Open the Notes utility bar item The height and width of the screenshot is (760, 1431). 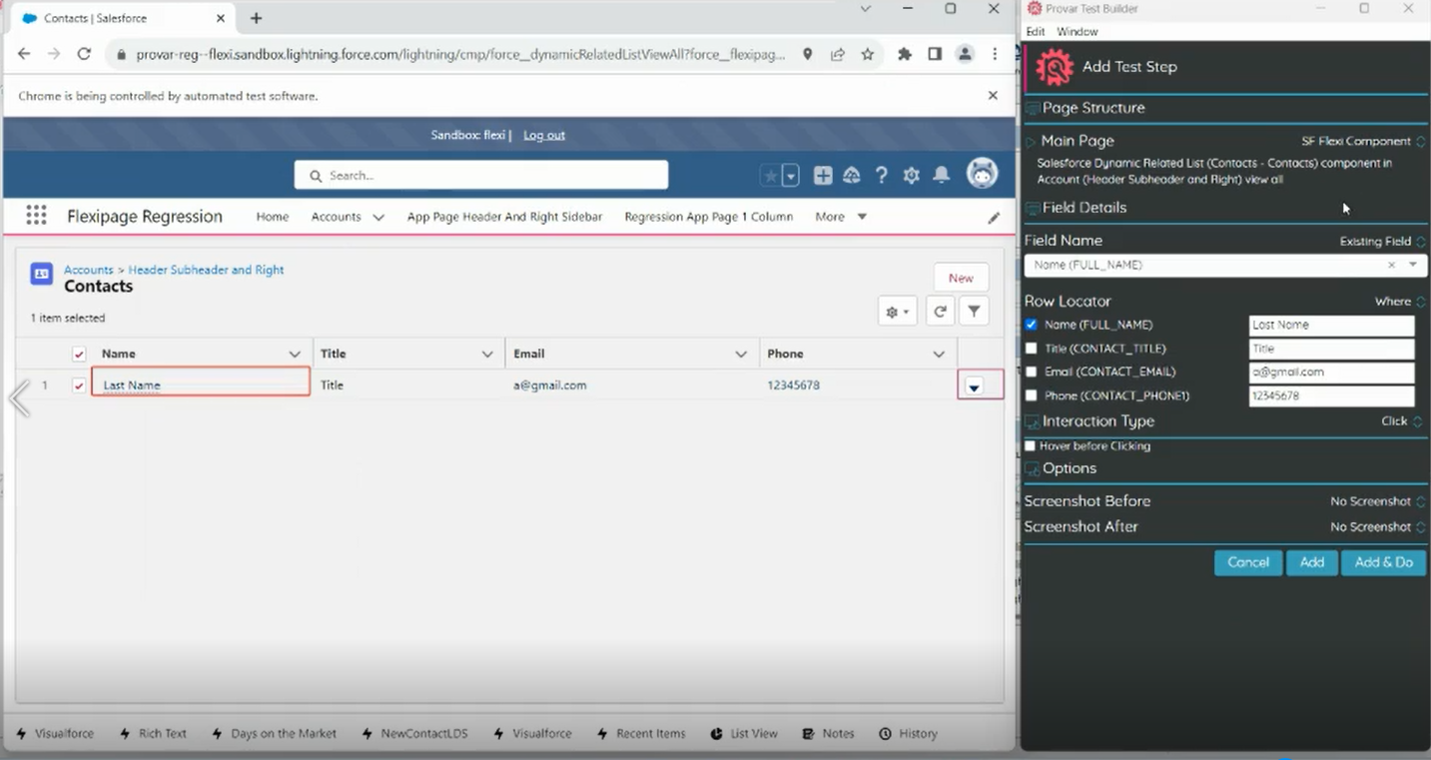[x=828, y=734]
